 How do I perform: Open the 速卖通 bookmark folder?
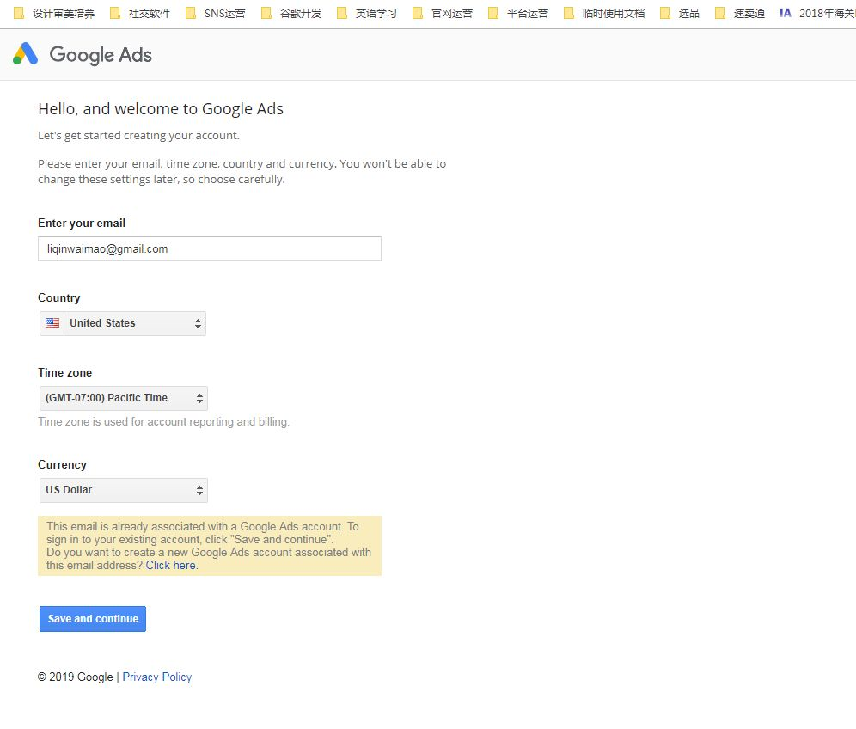(x=740, y=13)
